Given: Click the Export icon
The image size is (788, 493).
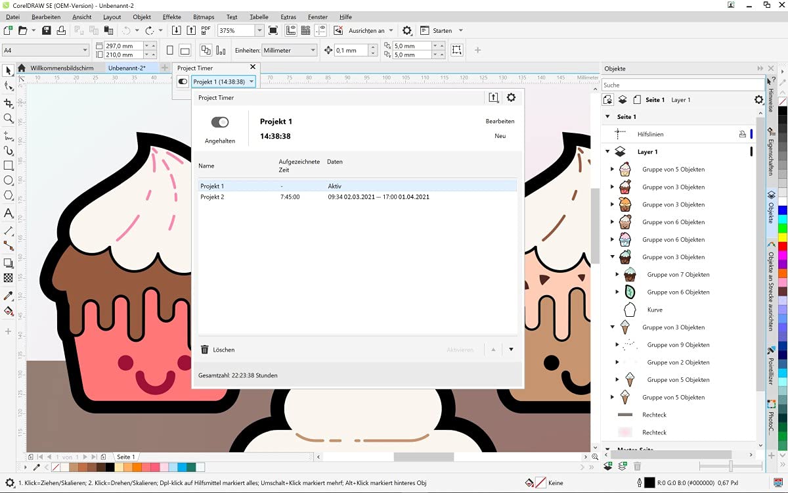Looking at the screenshot, I should [x=190, y=30].
